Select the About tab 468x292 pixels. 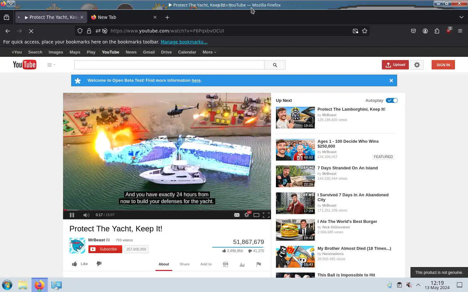pyautogui.click(x=164, y=264)
